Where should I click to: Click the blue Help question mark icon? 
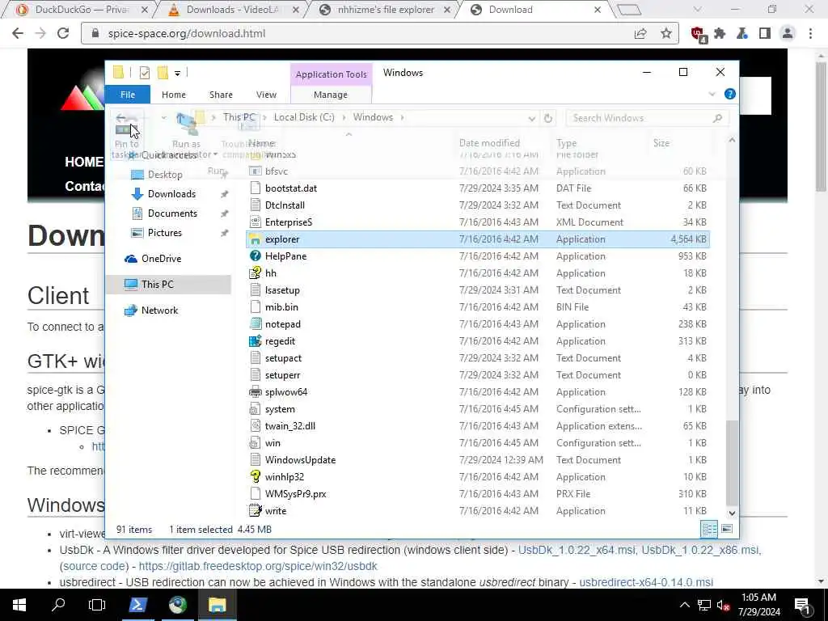click(x=730, y=94)
